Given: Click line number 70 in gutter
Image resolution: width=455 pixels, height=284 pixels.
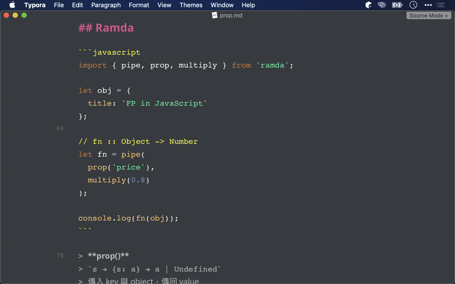Looking at the screenshot, I should click(x=60, y=256).
